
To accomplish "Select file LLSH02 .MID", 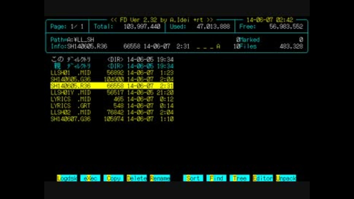I will pyautogui.click(x=112, y=112).
